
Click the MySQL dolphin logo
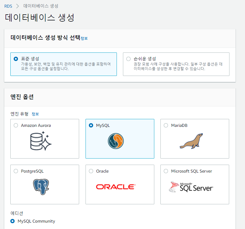pos(116,141)
